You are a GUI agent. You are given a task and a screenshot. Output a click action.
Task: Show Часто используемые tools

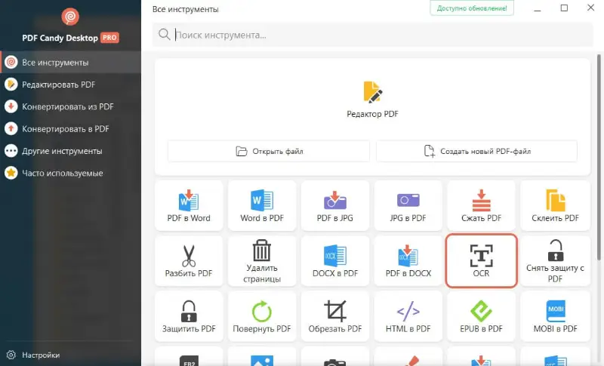point(70,173)
